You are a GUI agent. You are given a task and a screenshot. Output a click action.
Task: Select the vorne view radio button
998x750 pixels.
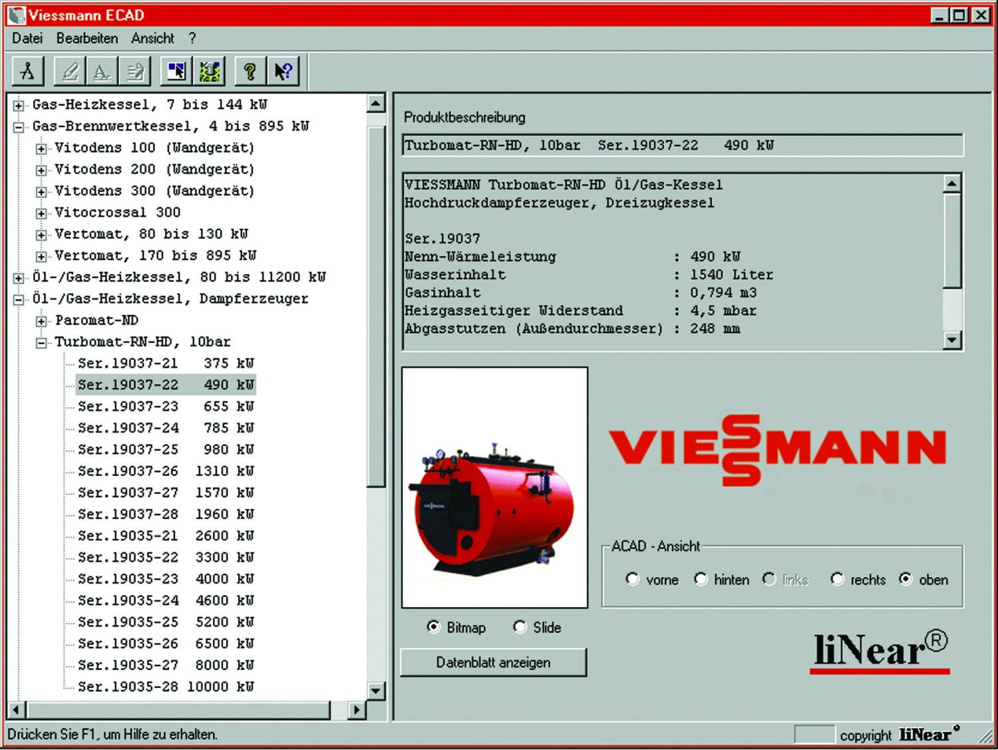[x=632, y=579]
